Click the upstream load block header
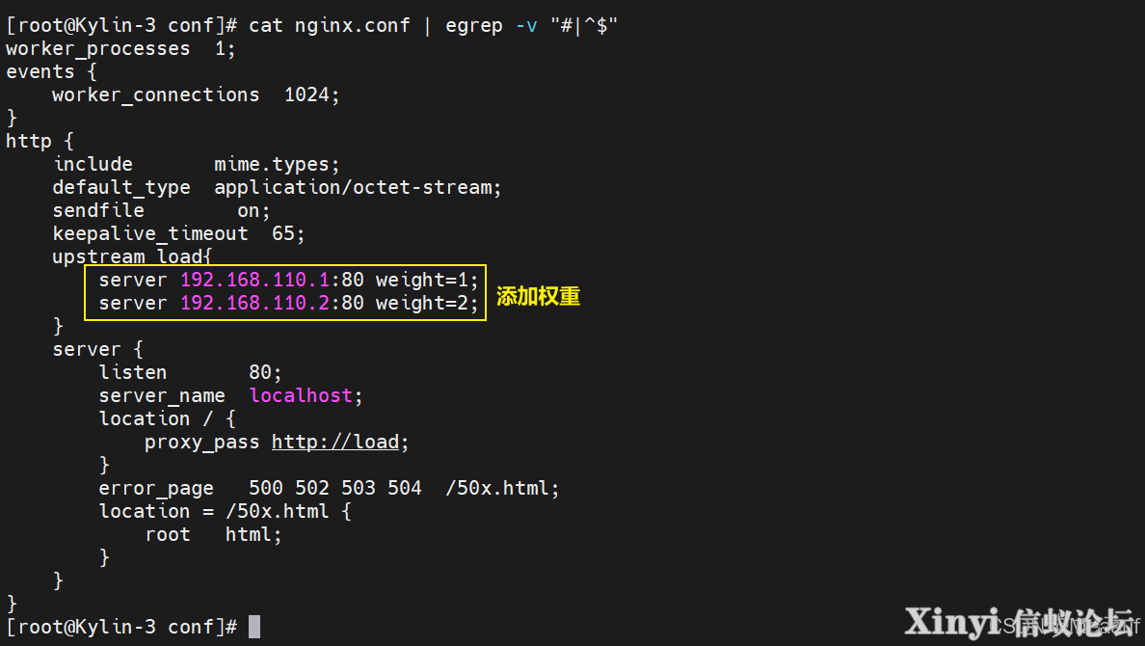Screen dimensions: 1145x646 pos(132,256)
